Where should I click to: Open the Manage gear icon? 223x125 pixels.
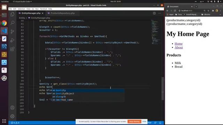(13, 116)
